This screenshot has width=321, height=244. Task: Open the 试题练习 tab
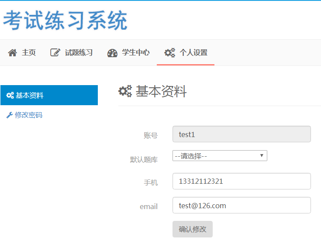pyautogui.click(x=72, y=52)
